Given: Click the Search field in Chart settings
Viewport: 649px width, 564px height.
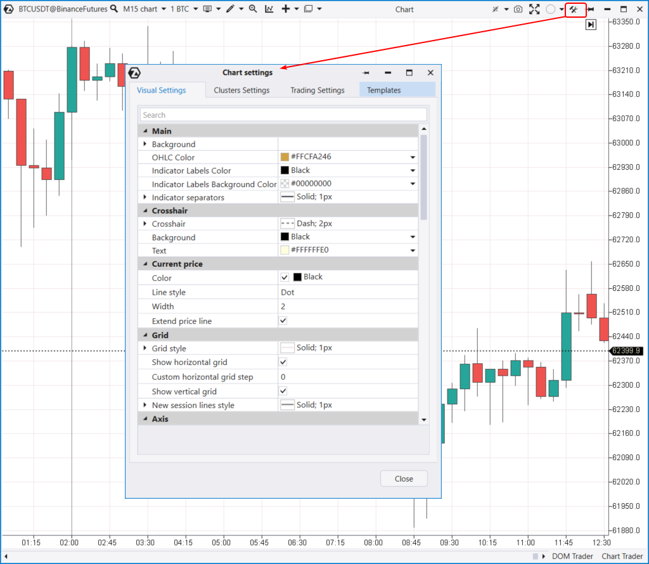Looking at the screenshot, I should click(x=283, y=115).
